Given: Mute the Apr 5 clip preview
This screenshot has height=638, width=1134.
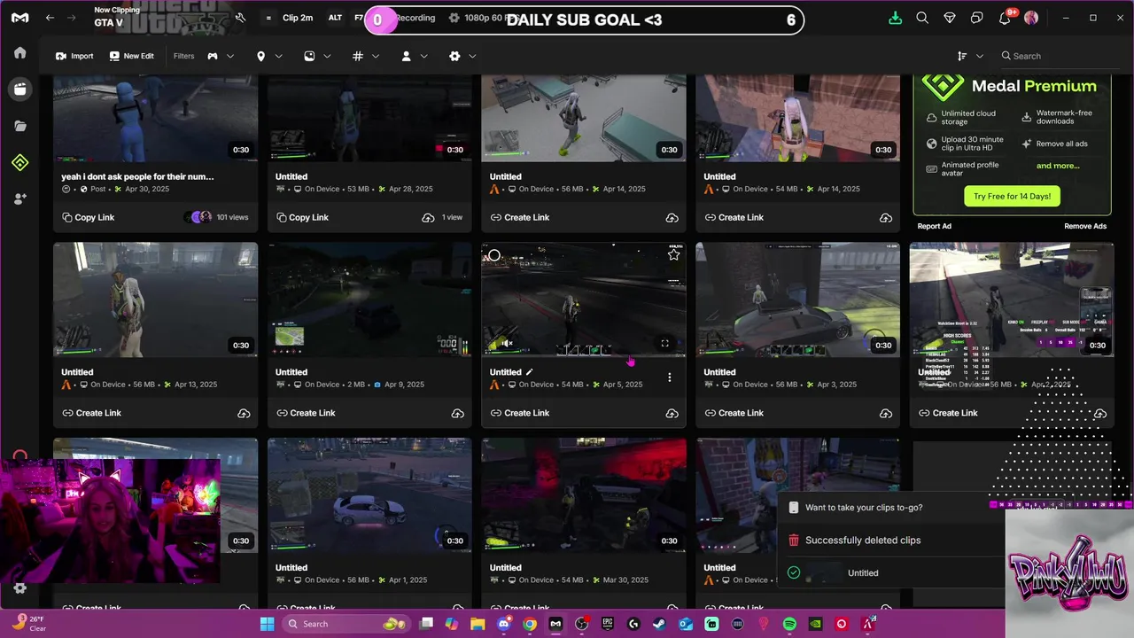Looking at the screenshot, I should (x=507, y=343).
